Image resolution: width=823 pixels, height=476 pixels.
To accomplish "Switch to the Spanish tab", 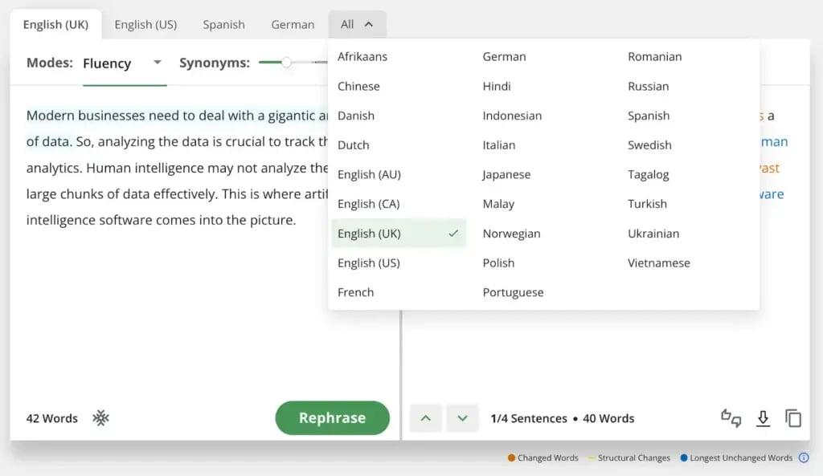I will pos(223,24).
